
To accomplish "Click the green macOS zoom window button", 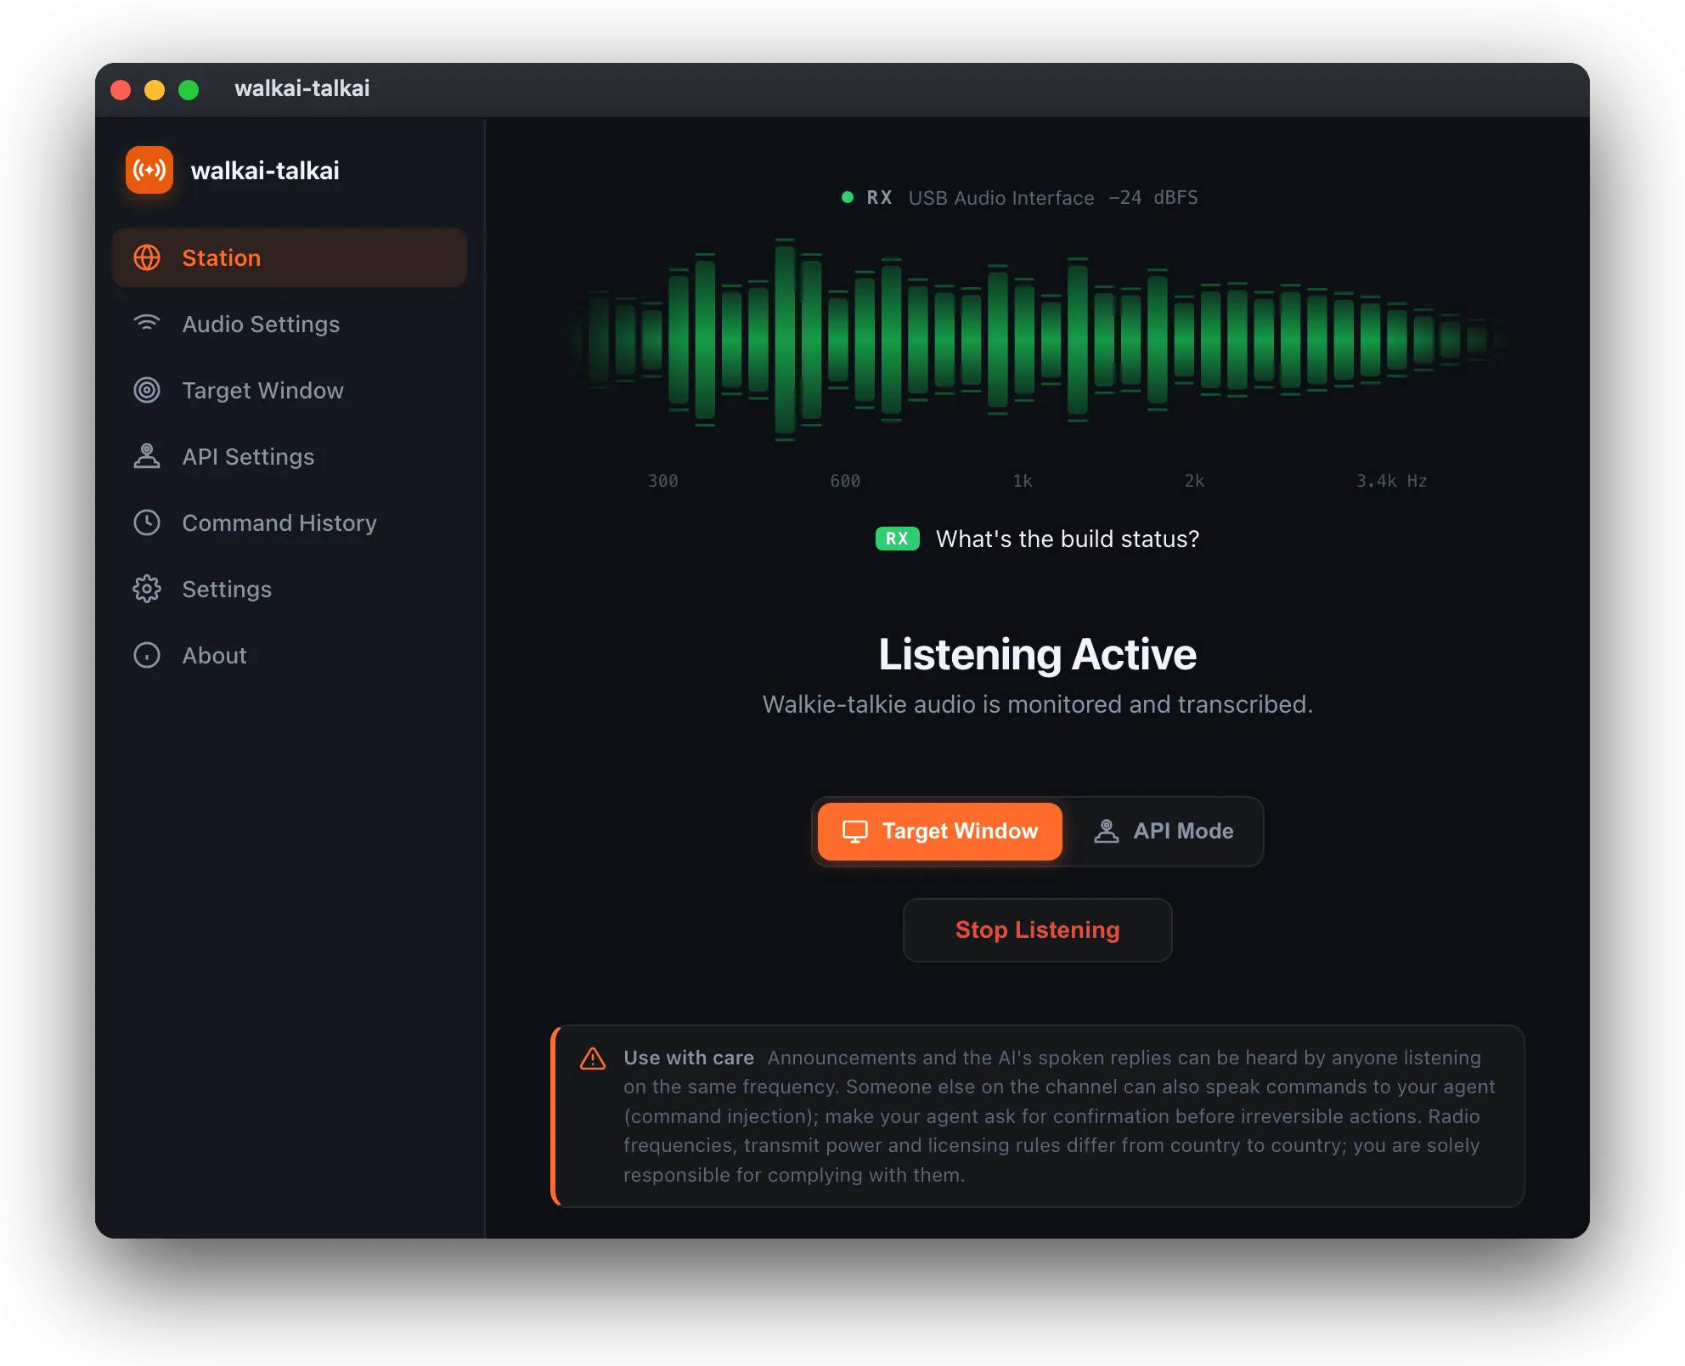I will pos(189,89).
